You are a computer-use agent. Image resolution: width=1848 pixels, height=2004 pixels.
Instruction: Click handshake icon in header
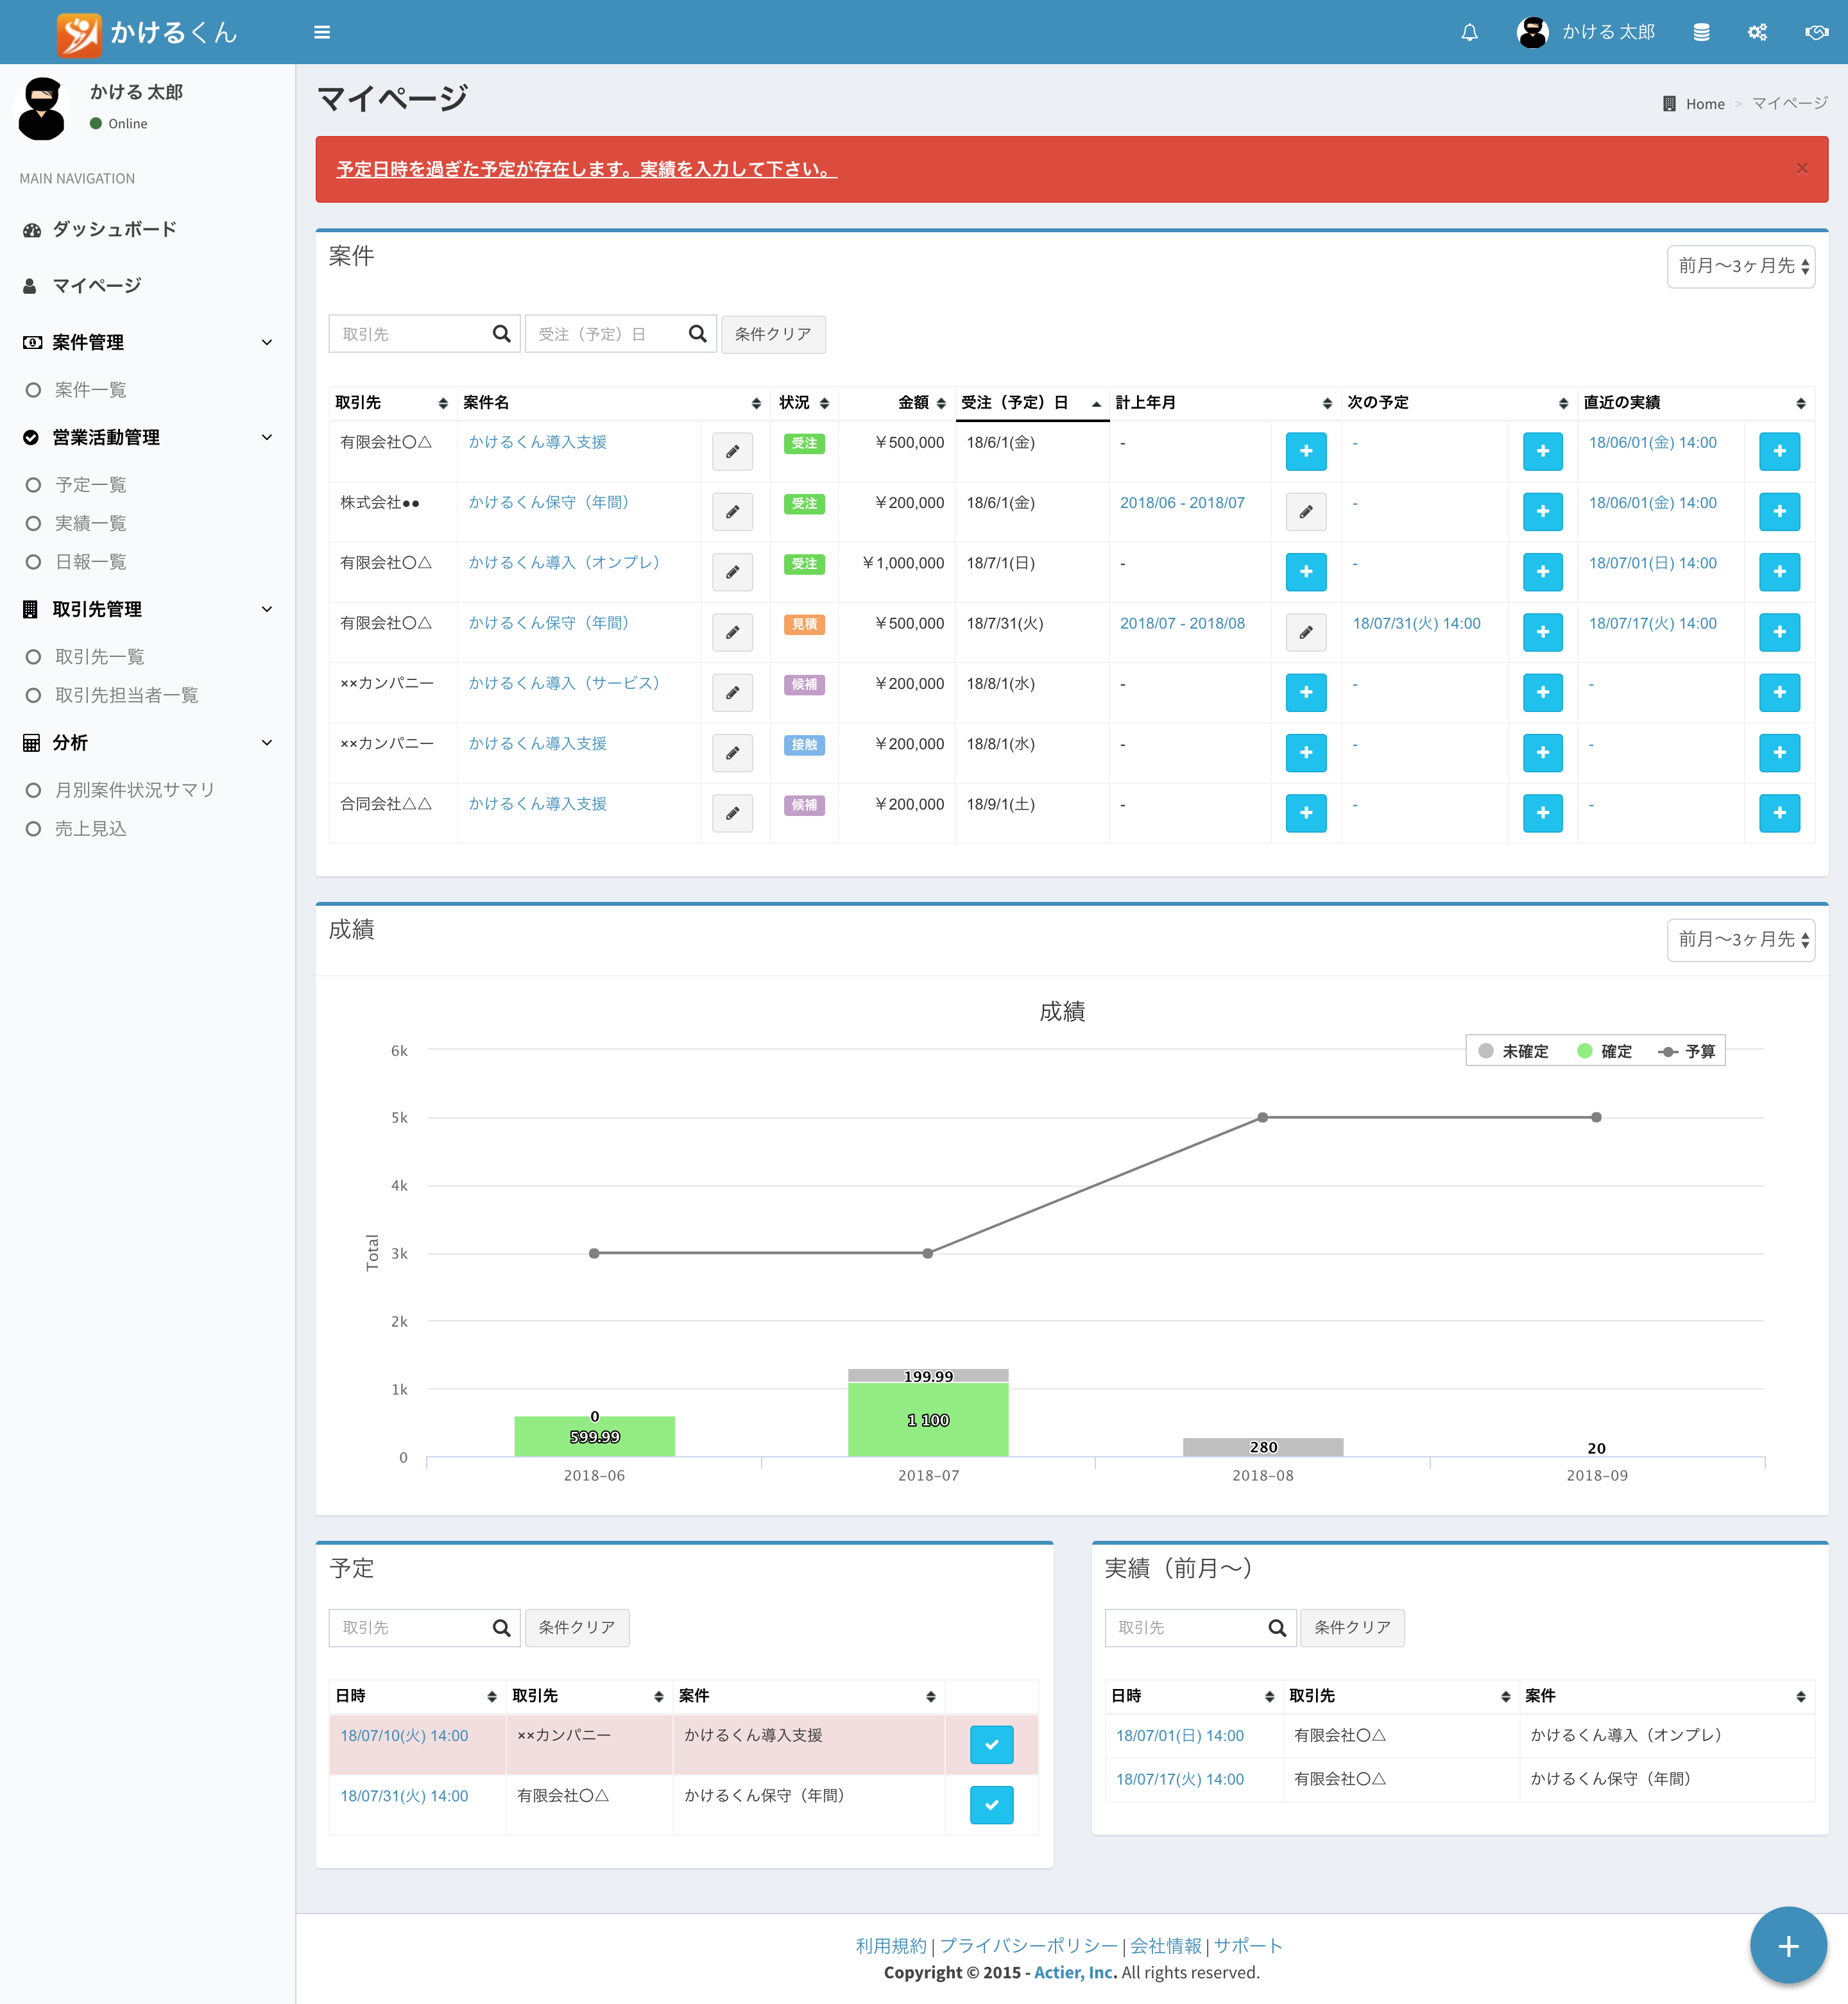pos(1816,32)
